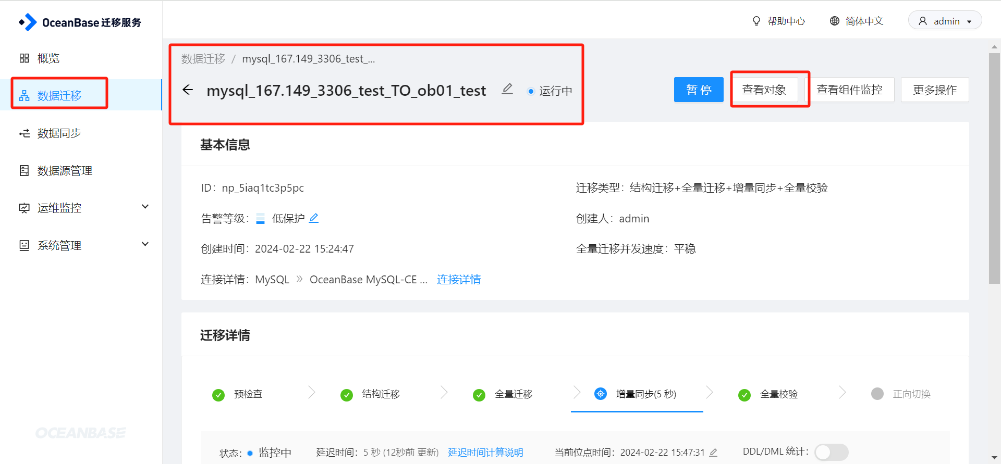Click 数据迁移 breadcrumb link
The width and height of the screenshot is (1001, 464).
pos(203,59)
